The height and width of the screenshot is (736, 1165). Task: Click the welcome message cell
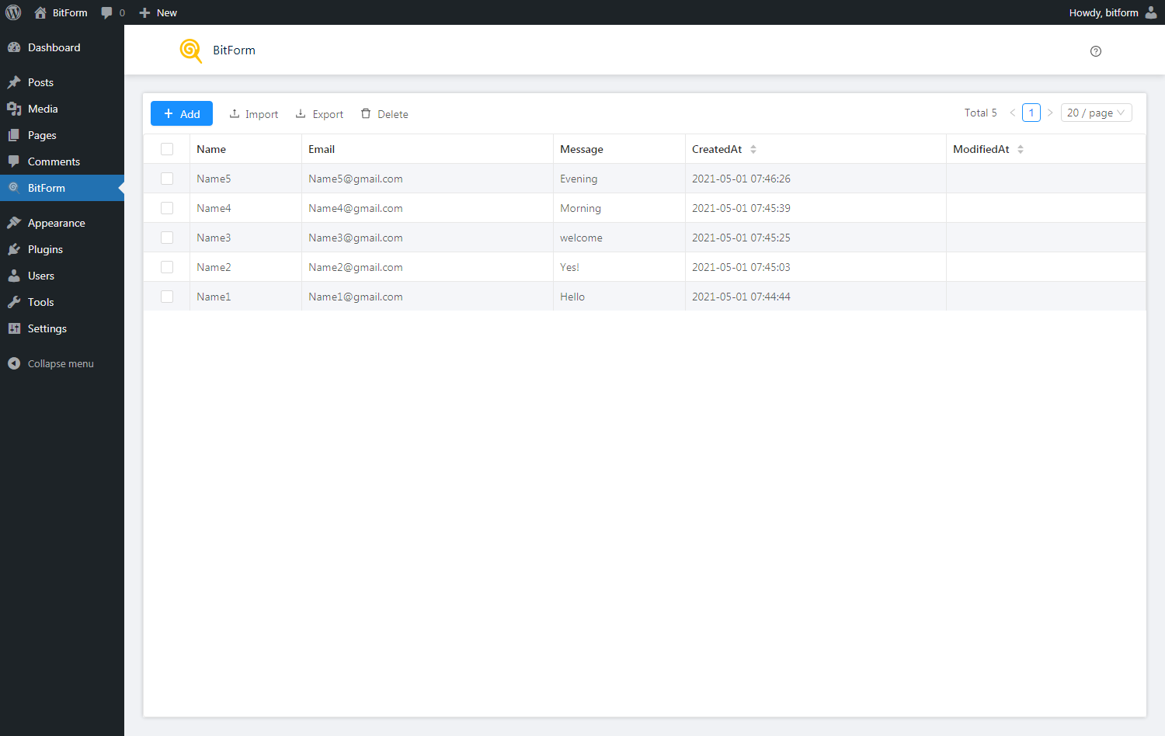click(x=619, y=238)
